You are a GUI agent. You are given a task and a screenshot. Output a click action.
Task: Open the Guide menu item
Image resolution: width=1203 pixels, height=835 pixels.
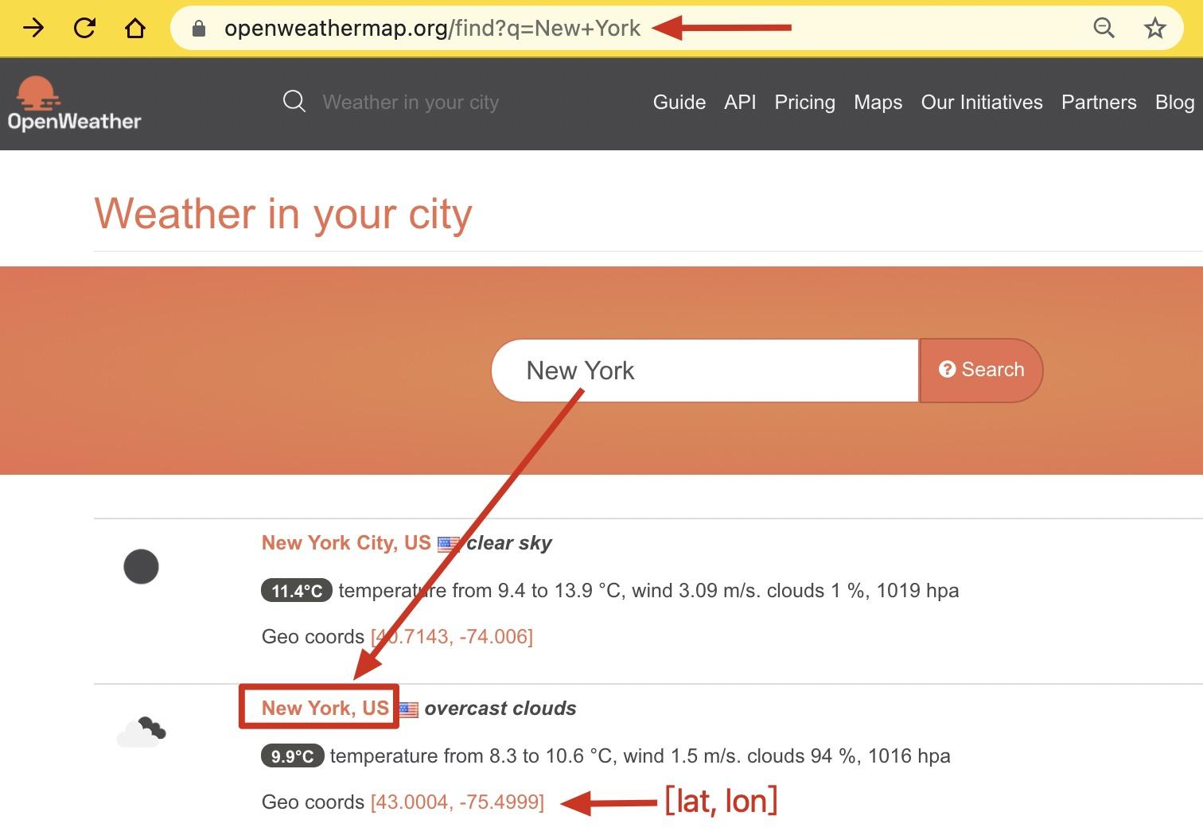click(x=679, y=103)
